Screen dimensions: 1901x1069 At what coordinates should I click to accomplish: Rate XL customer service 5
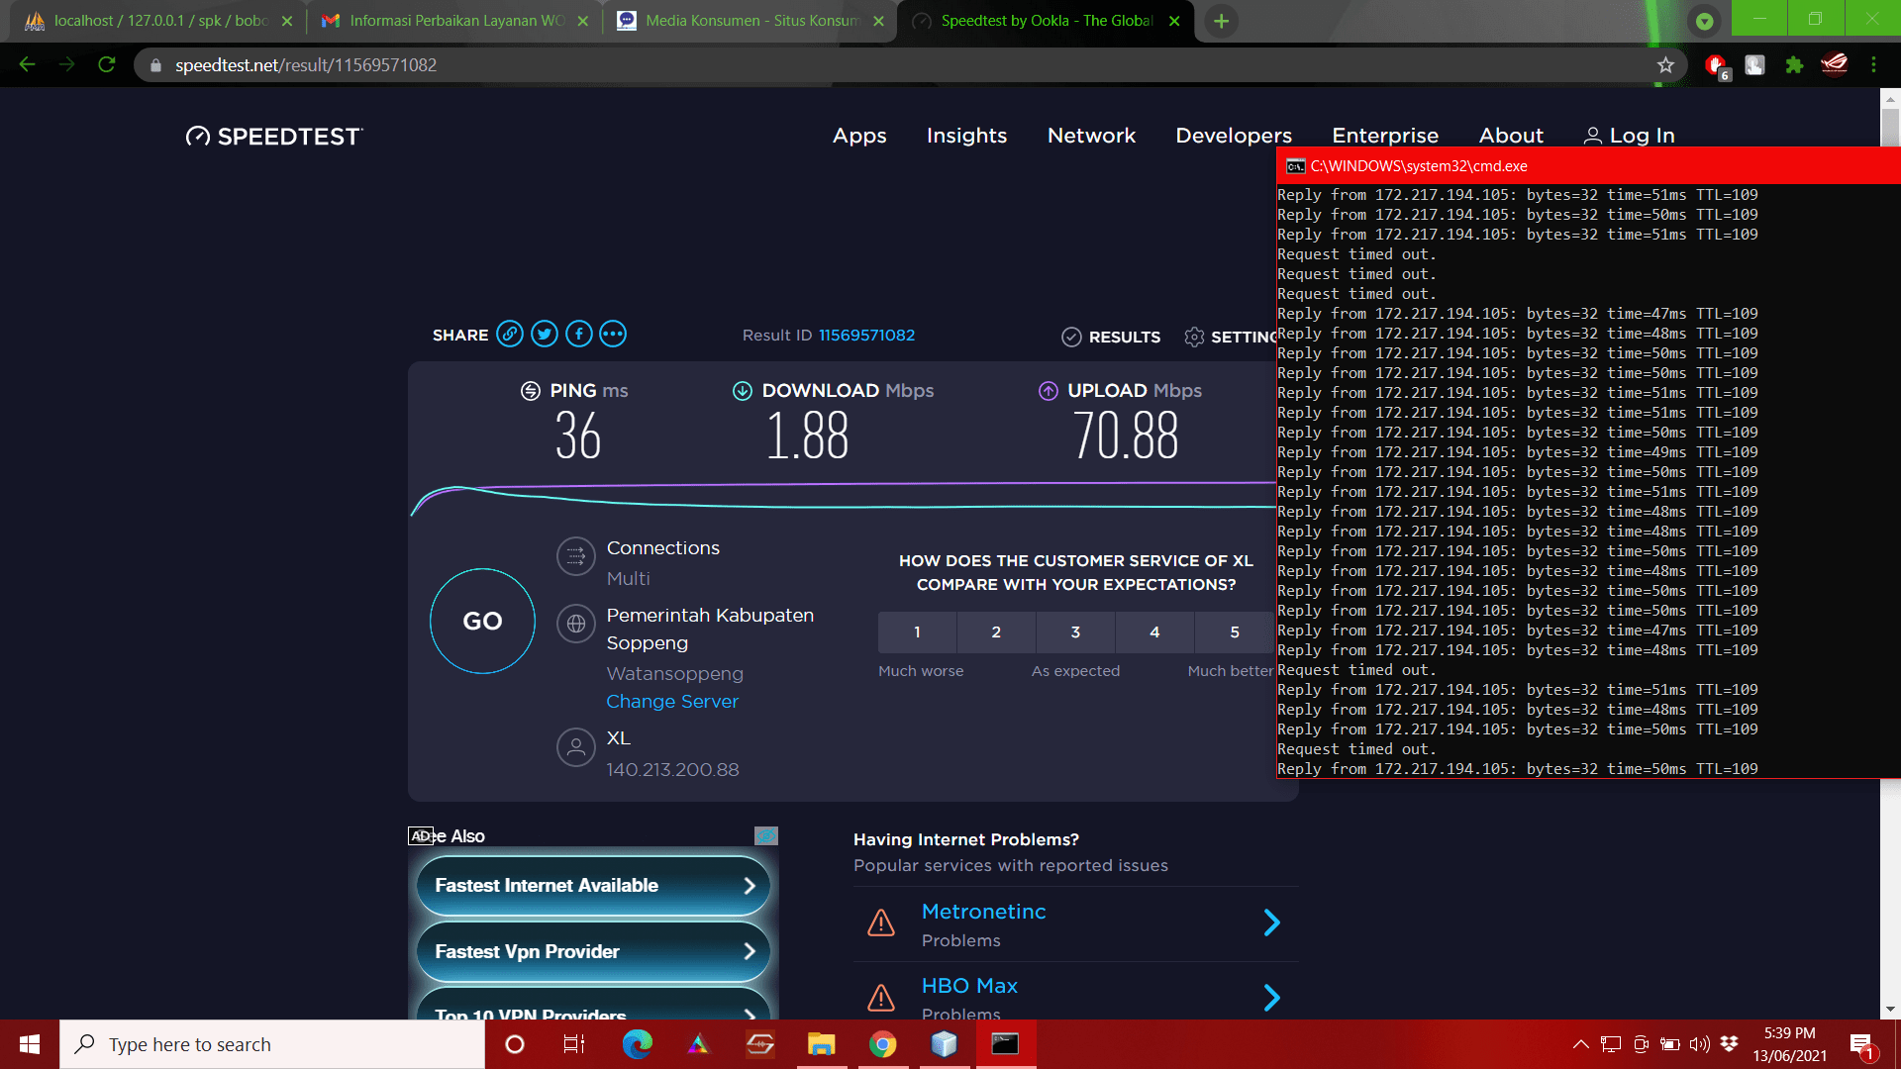(1235, 632)
